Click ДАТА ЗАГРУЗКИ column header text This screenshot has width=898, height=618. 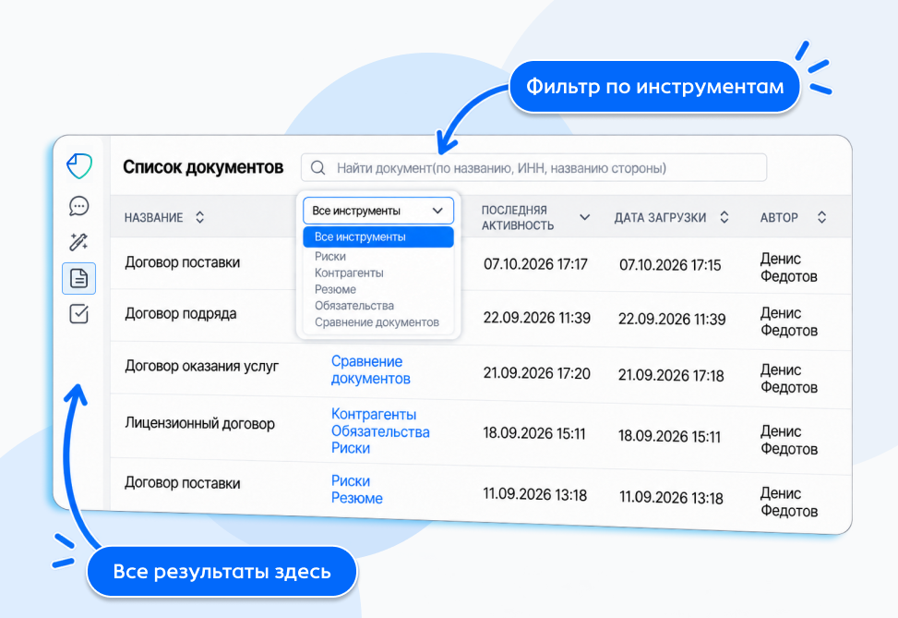660,218
